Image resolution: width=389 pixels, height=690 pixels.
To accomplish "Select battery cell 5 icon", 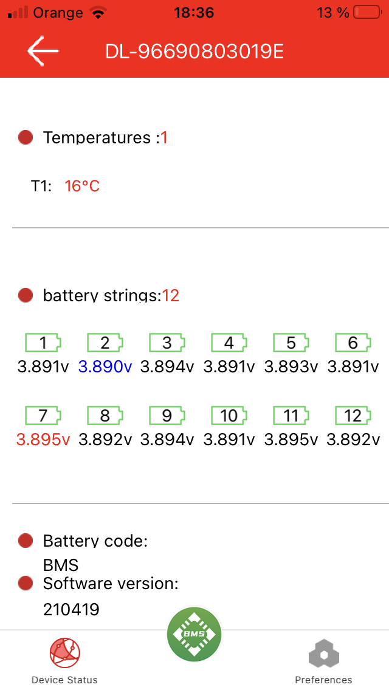I will tap(291, 343).
